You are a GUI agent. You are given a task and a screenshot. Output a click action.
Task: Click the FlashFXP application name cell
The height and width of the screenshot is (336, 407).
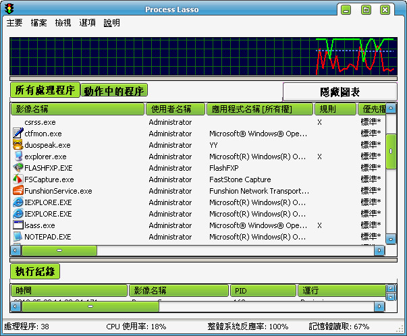coord(223,168)
